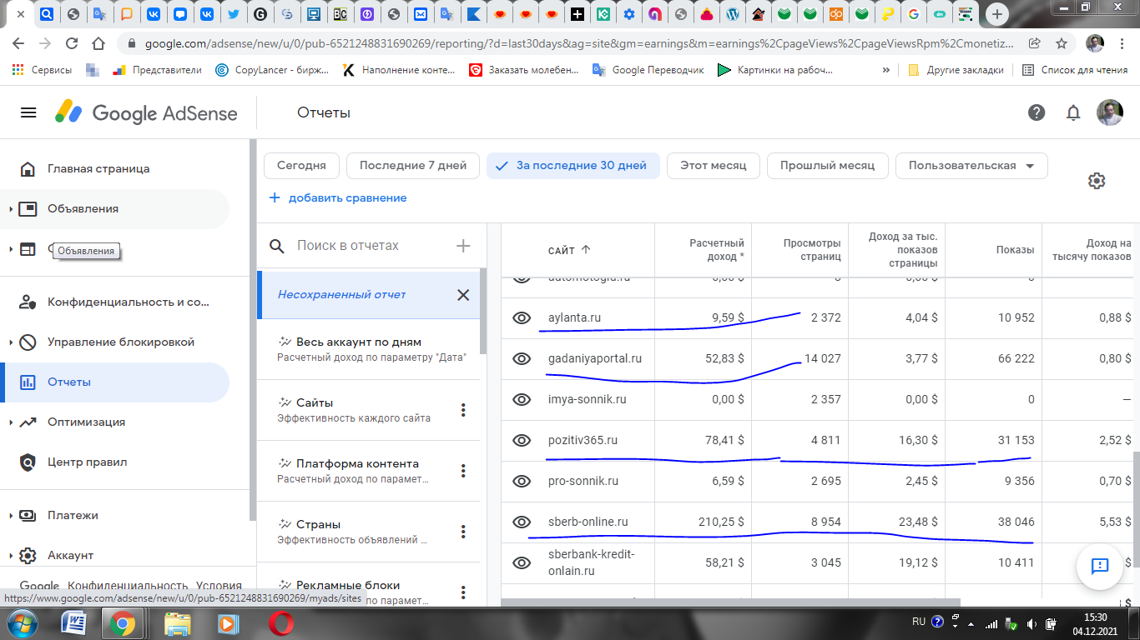Open the three-dot menu for Сайты report
The width and height of the screenshot is (1140, 640).
[x=463, y=410]
